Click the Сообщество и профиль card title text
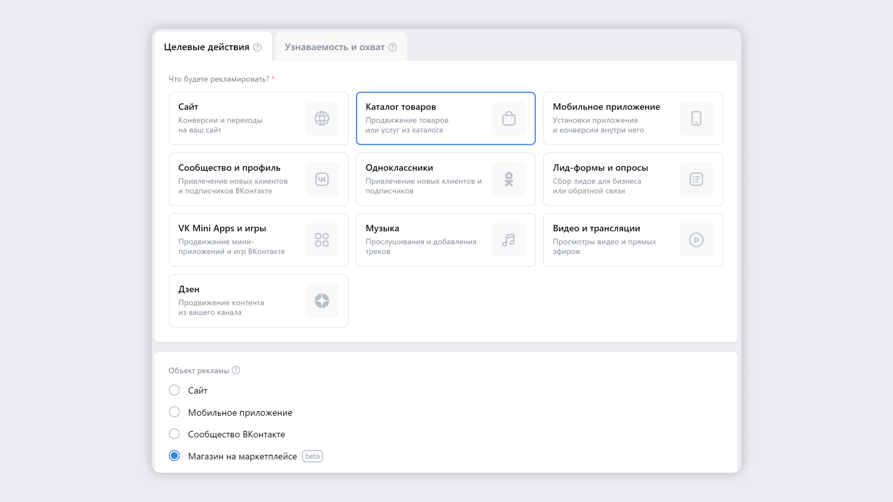The image size is (893, 502). point(229,168)
